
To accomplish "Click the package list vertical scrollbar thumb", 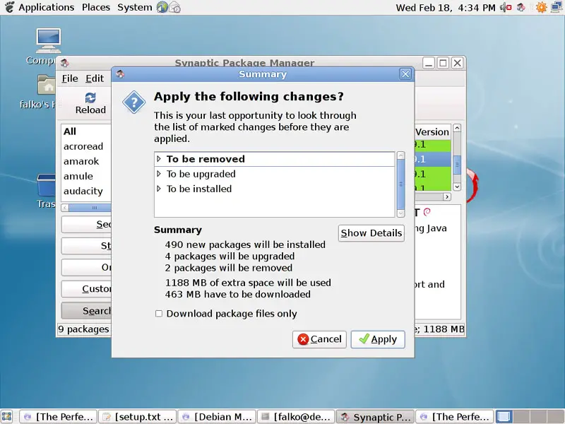I will 457,165.
